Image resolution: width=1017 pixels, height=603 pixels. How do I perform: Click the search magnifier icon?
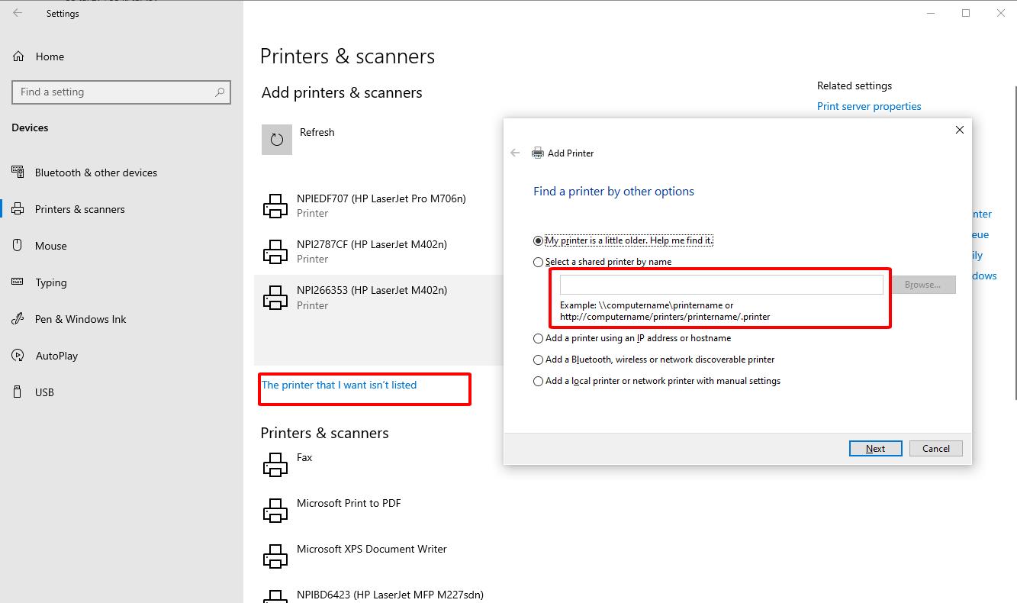point(220,92)
